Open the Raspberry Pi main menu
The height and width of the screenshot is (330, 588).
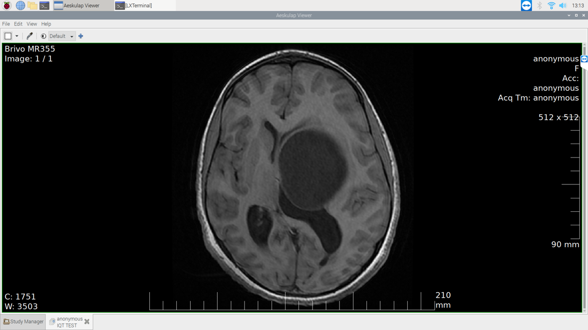(x=7, y=5)
